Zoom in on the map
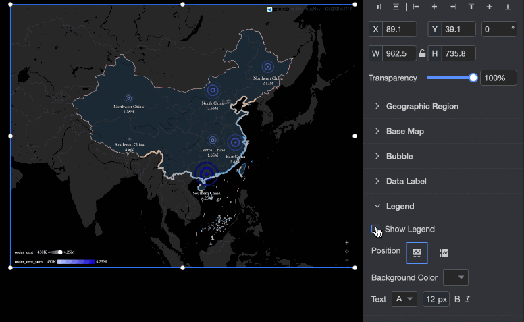The height and width of the screenshot is (322, 524). point(347,243)
